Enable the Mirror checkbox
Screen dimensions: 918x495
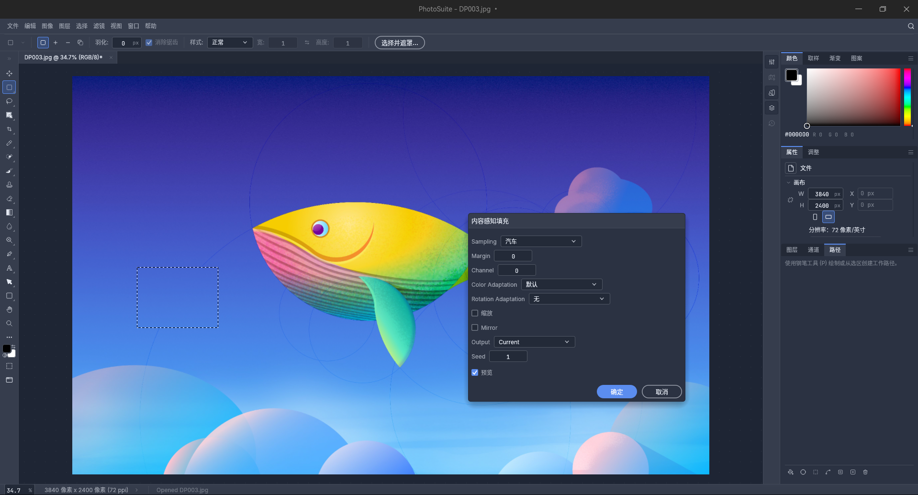coord(475,327)
